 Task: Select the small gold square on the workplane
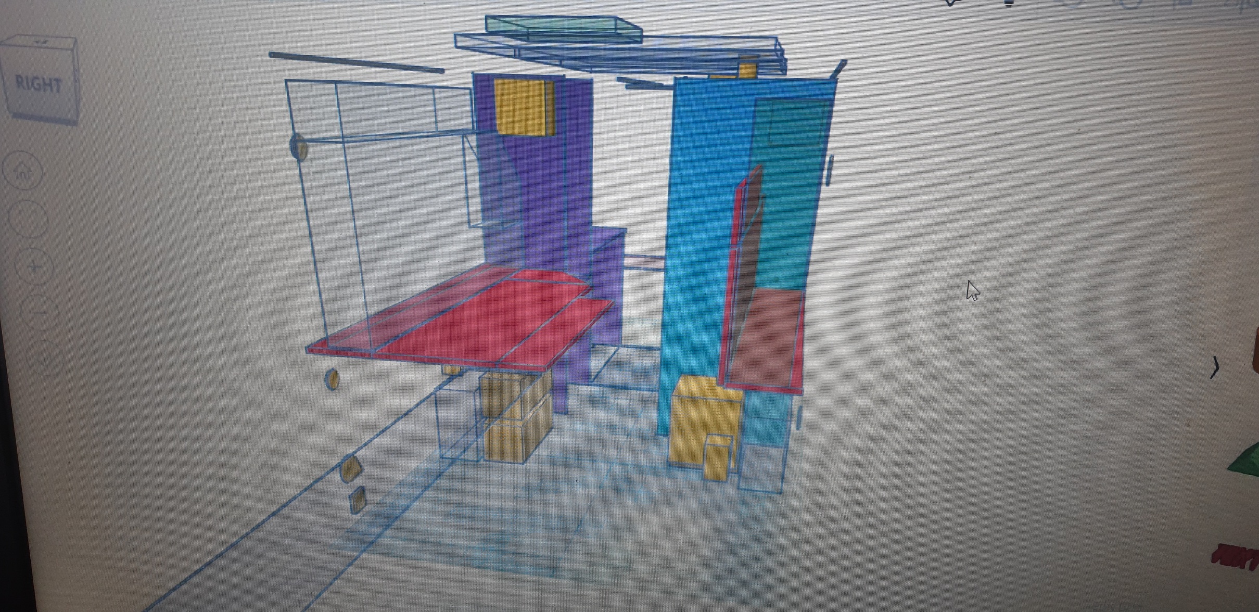tap(358, 500)
